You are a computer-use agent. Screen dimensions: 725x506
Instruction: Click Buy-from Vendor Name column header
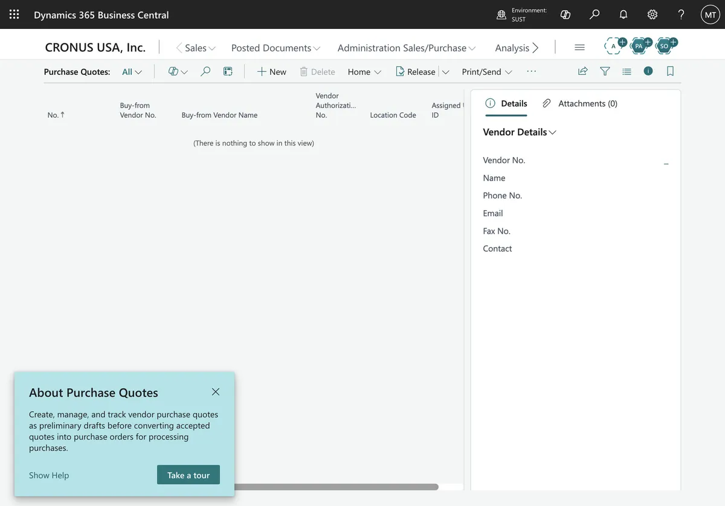click(219, 115)
